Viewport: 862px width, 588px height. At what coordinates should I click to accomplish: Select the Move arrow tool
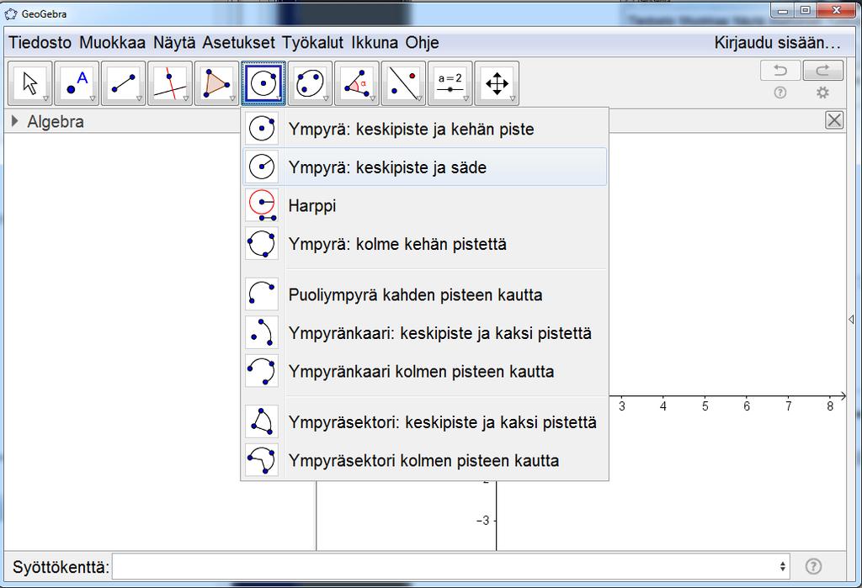click(x=30, y=83)
